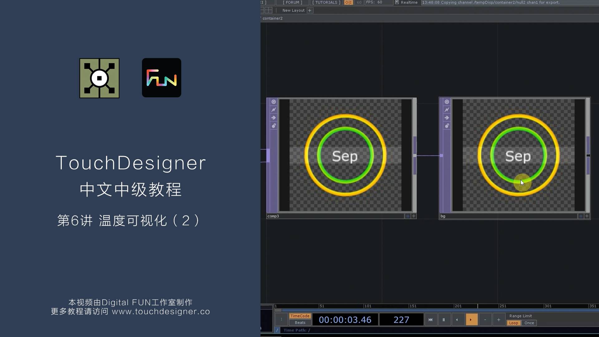This screenshot has height=337, width=599.
Task: Click the frame number 227 field
Action: click(401, 320)
